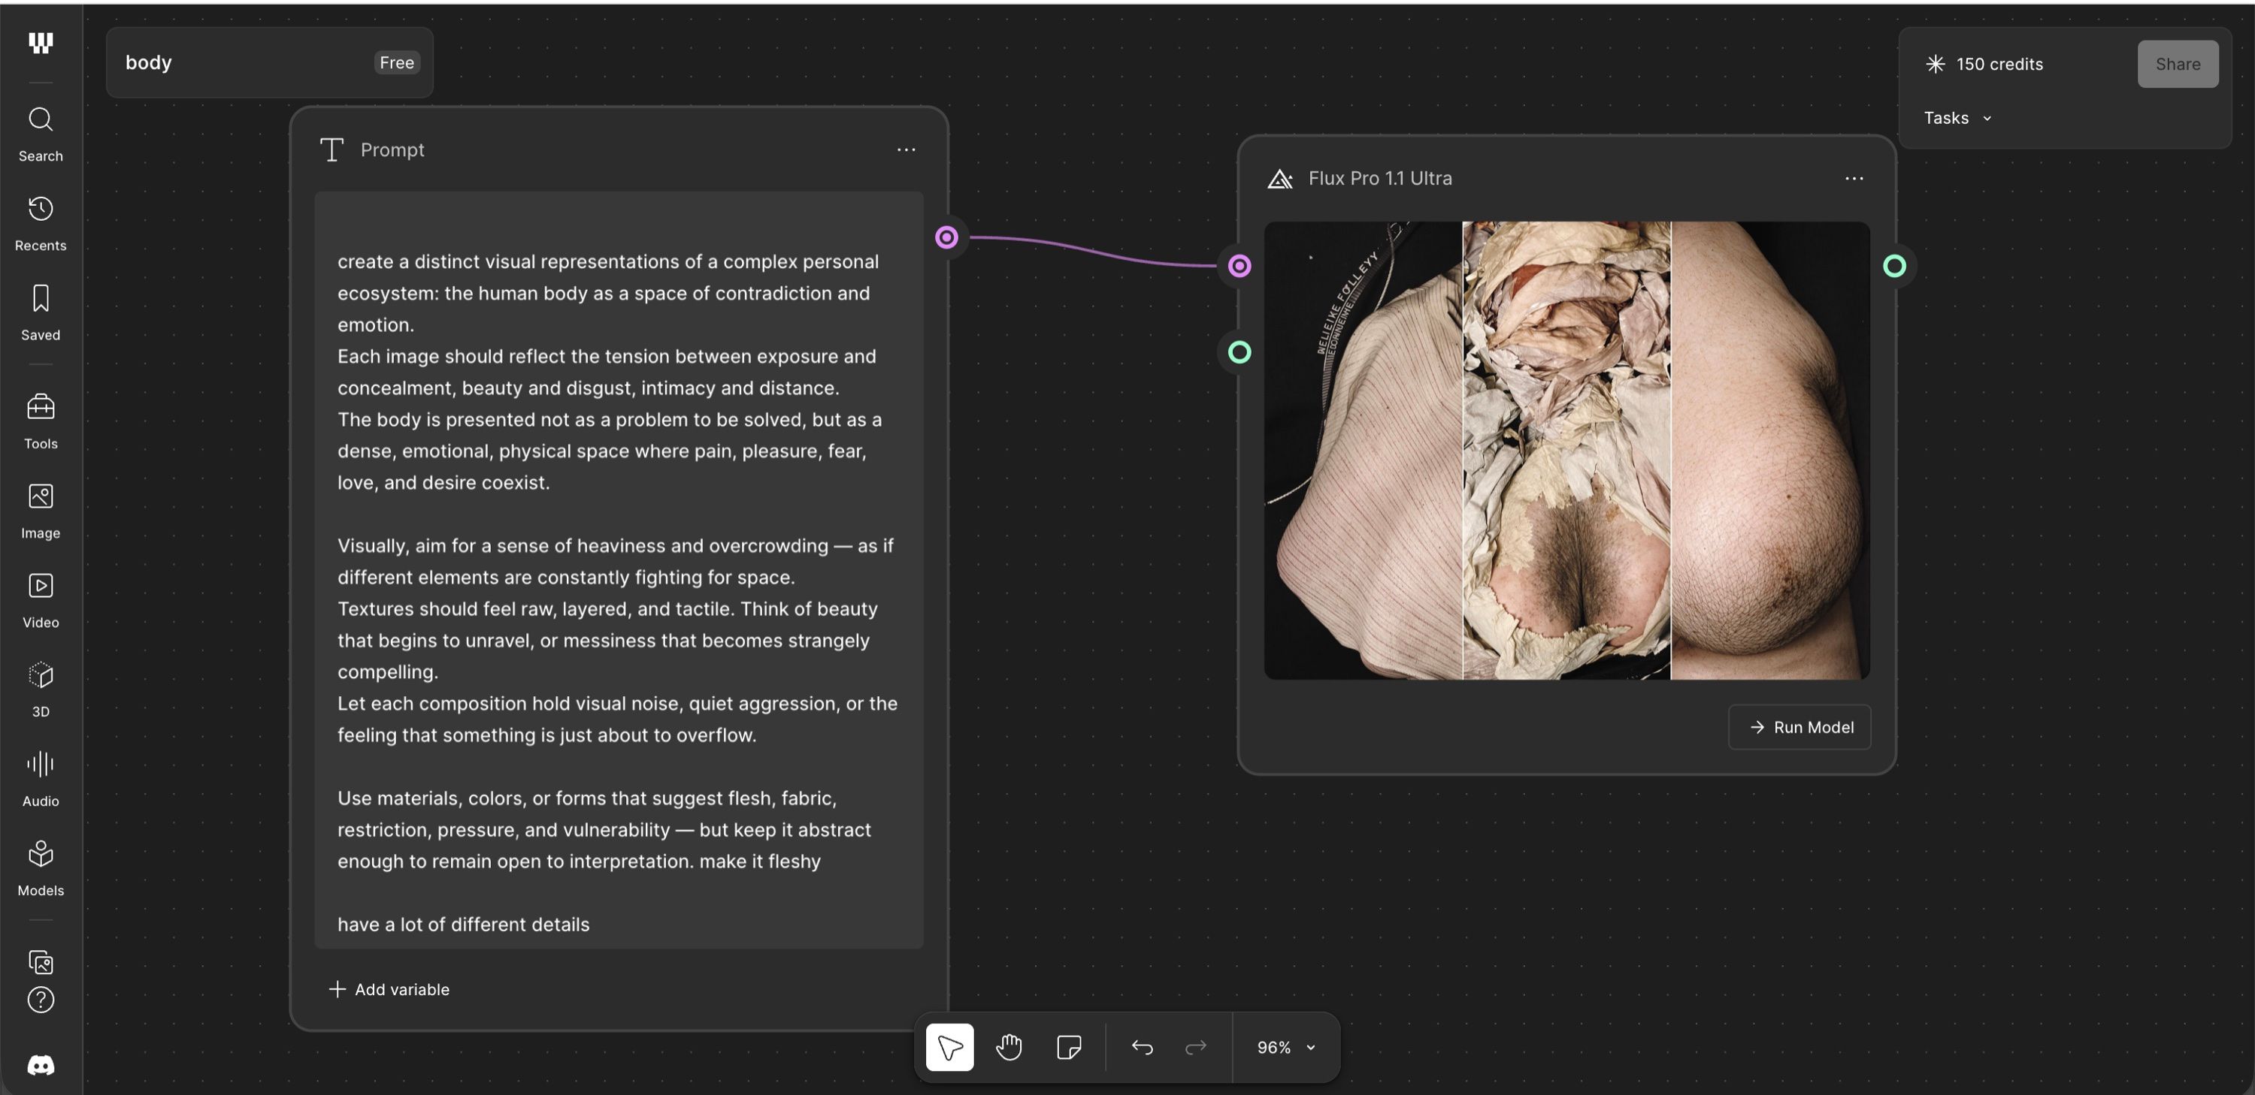Select the hand pan tool

pyautogui.click(x=1009, y=1047)
